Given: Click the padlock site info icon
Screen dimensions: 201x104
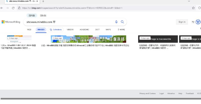Looking at the screenshot, I should click(19, 8).
